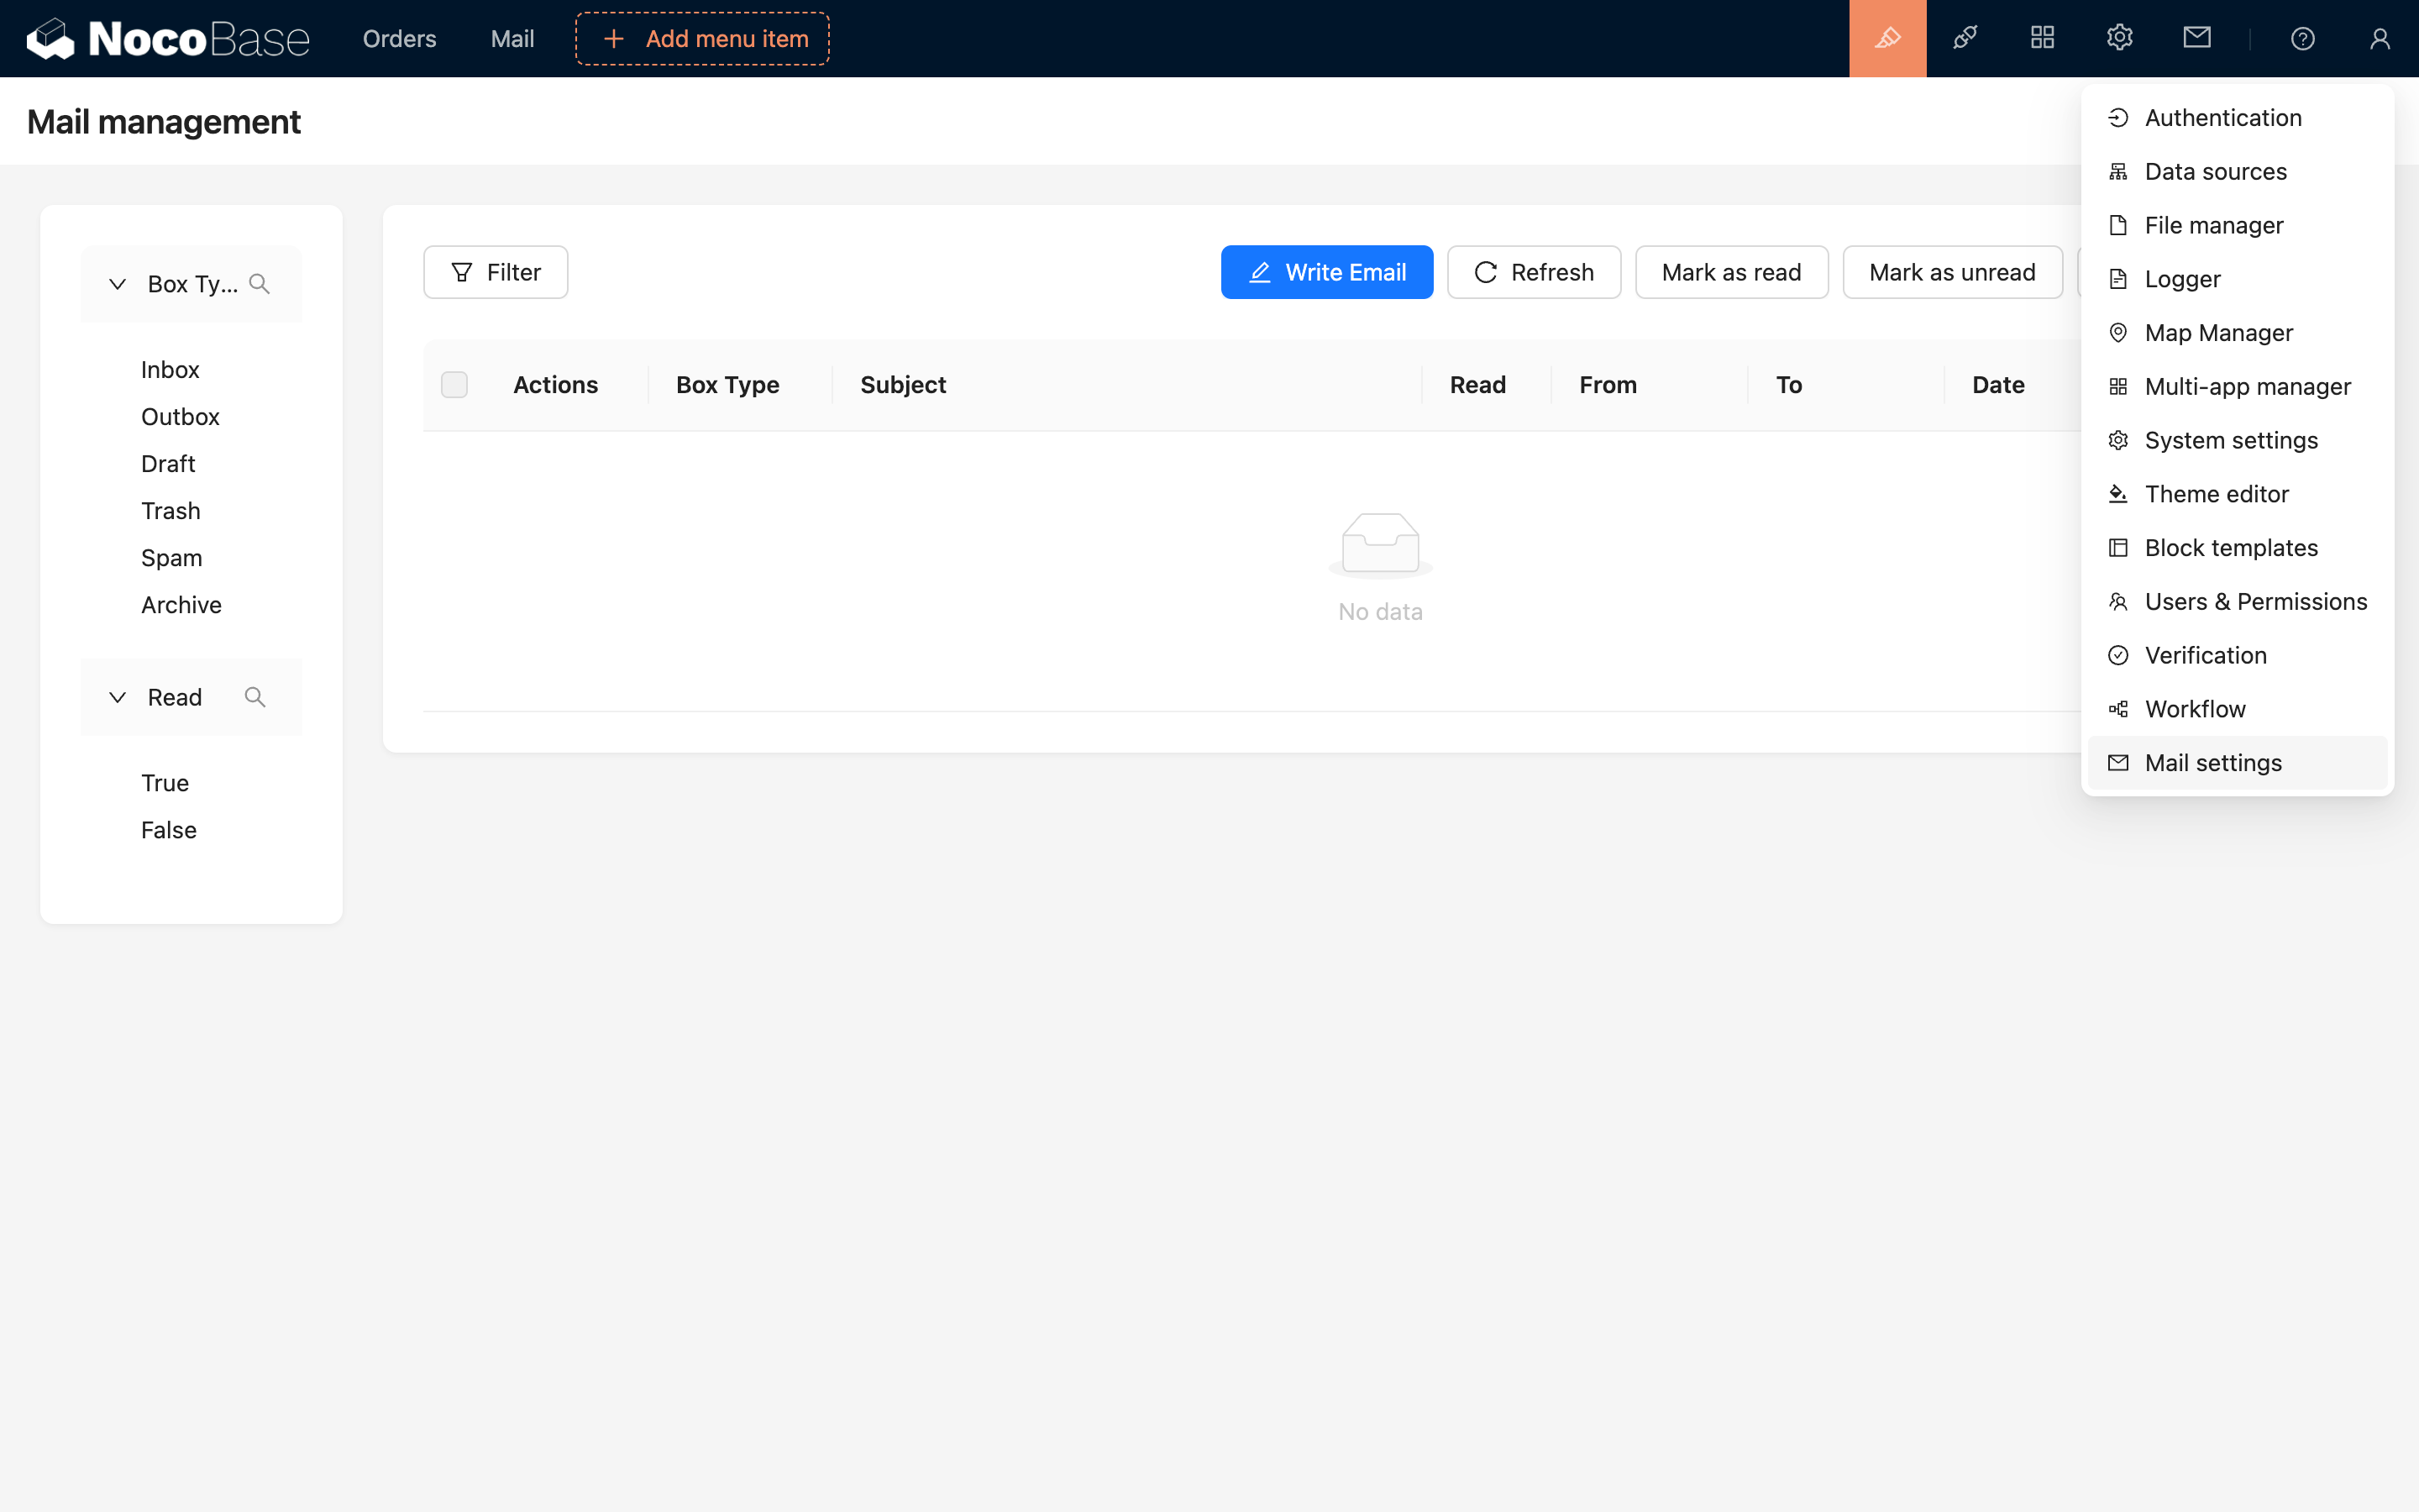Image resolution: width=2419 pixels, height=1512 pixels.
Task: Open the mail envelope icon in top bar
Action: point(2196,38)
